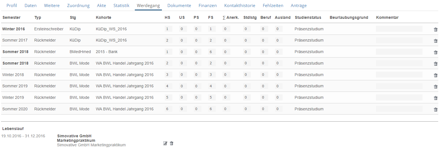The image size is (440, 155).
Task: Delete the Winter 2019 semester row
Action: coord(435,98)
